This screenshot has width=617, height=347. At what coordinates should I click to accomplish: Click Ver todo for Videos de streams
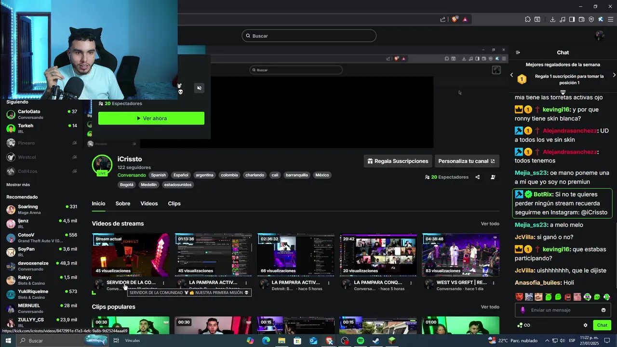(x=490, y=224)
